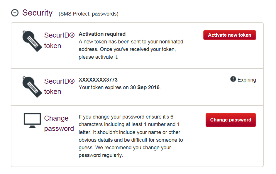Screen dimensions: 276x174
Task: Click the Activate new token button
Action: [230, 35]
